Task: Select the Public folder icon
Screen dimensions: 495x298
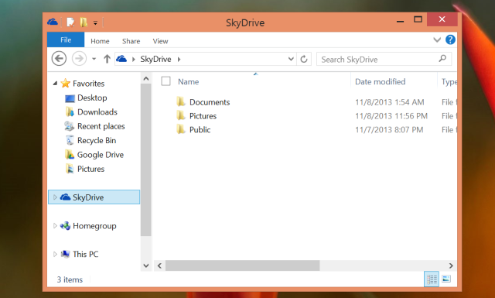Action: pos(181,129)
